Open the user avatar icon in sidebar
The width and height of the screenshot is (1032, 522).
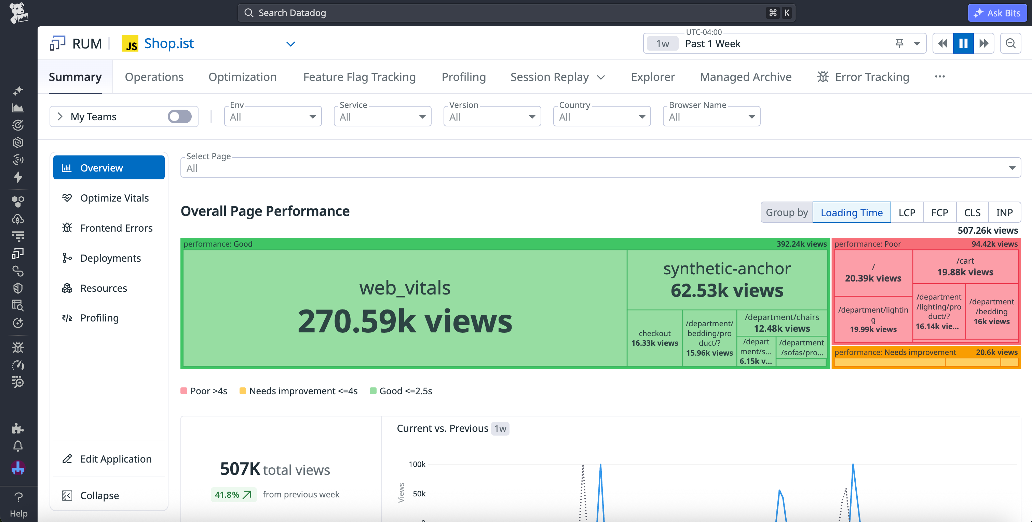[18, 468]
